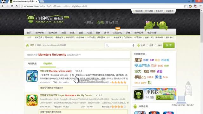Open the 电子市场 navigation item
This screenshot has width=203, height=114.
152,33
